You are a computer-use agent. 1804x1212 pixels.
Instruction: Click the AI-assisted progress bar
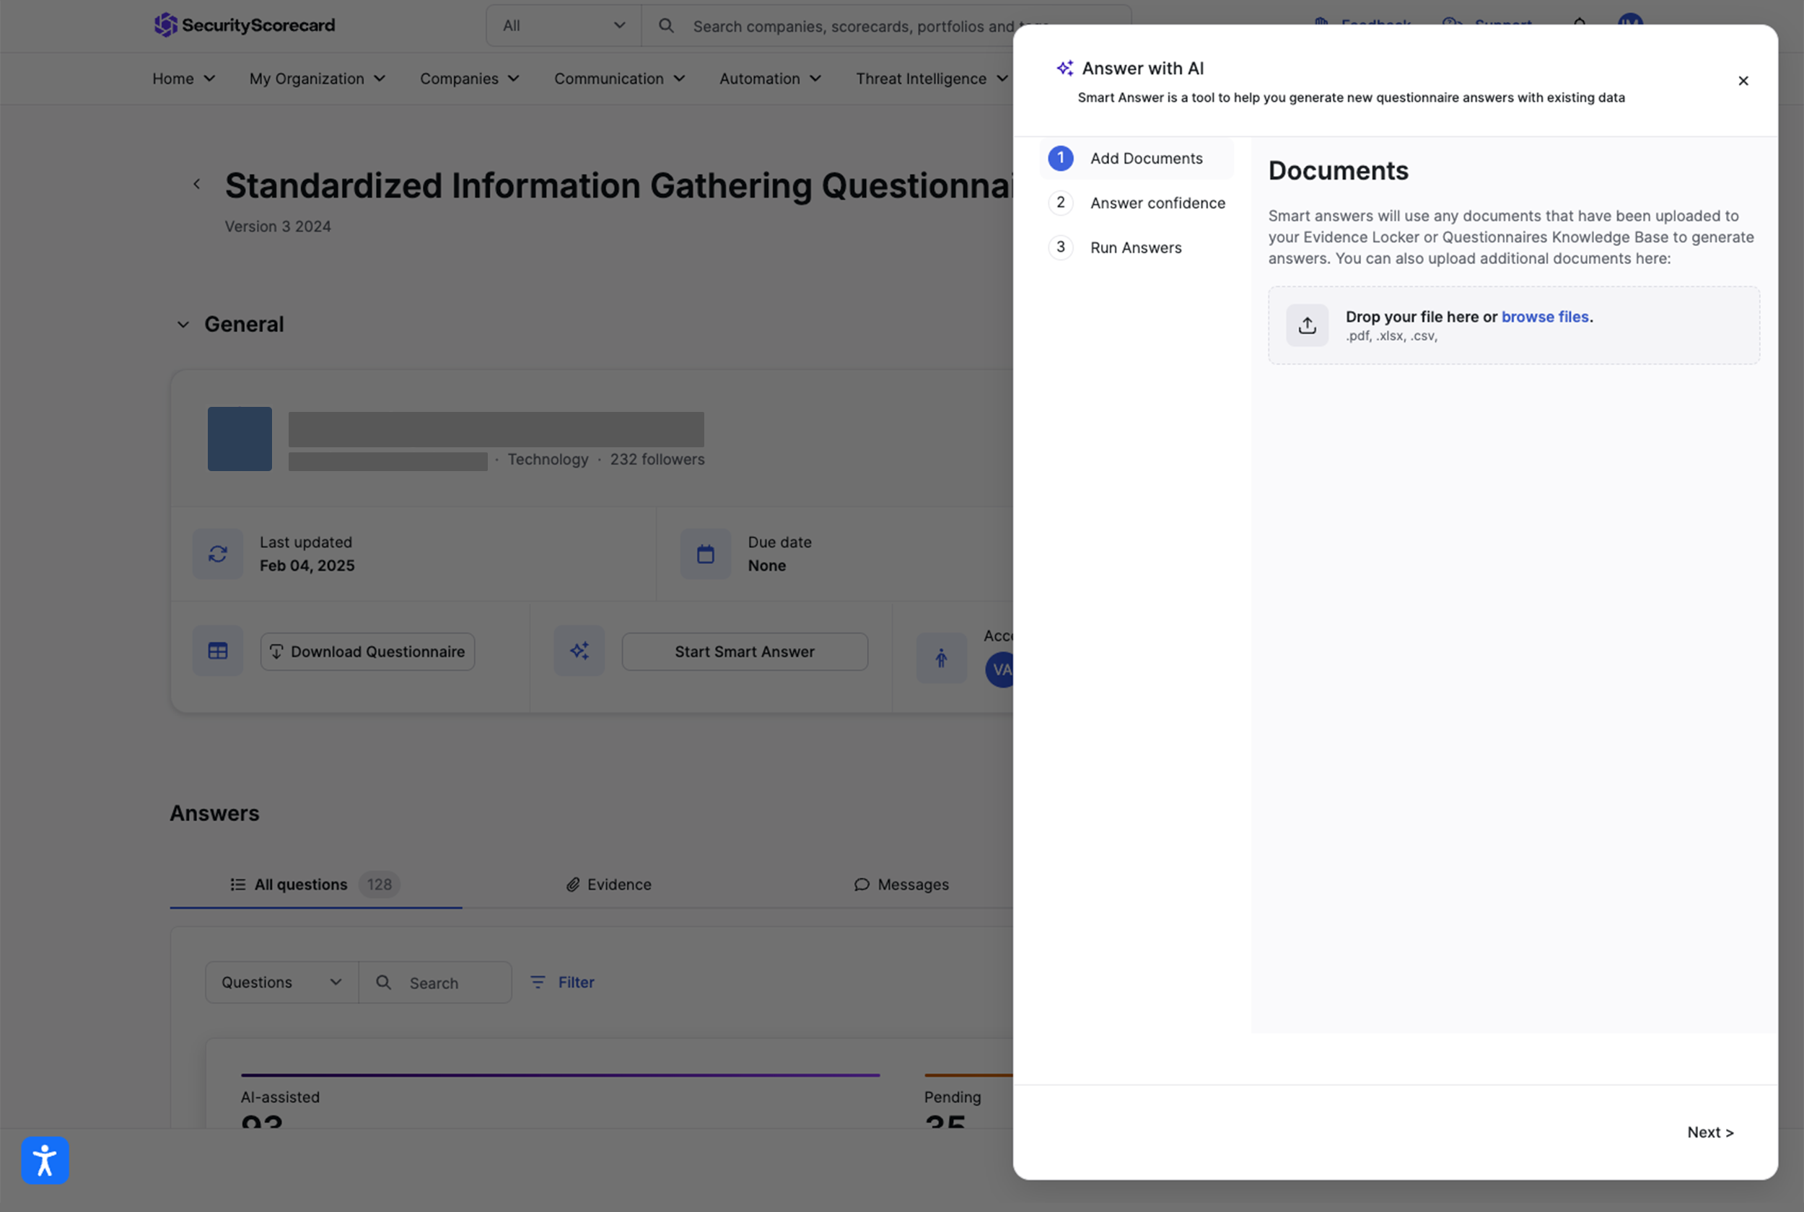click(561, 1074)
